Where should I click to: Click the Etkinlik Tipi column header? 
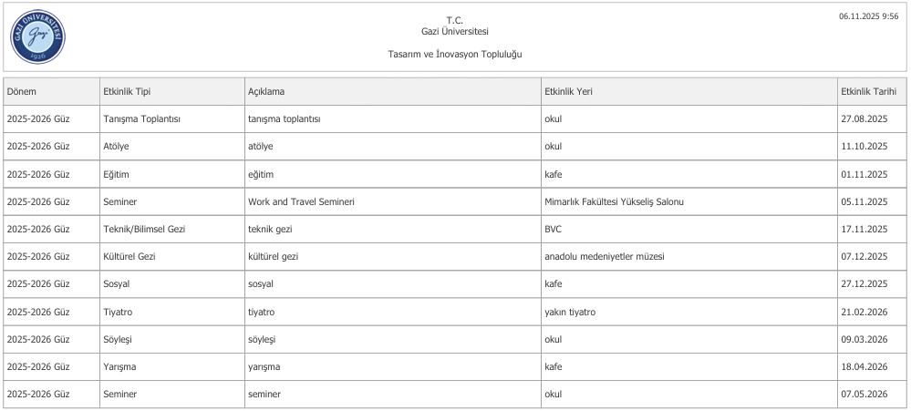[x=128, y=91]
